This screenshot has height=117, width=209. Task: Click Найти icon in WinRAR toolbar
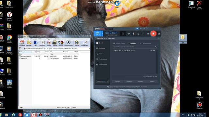(55, 43)
